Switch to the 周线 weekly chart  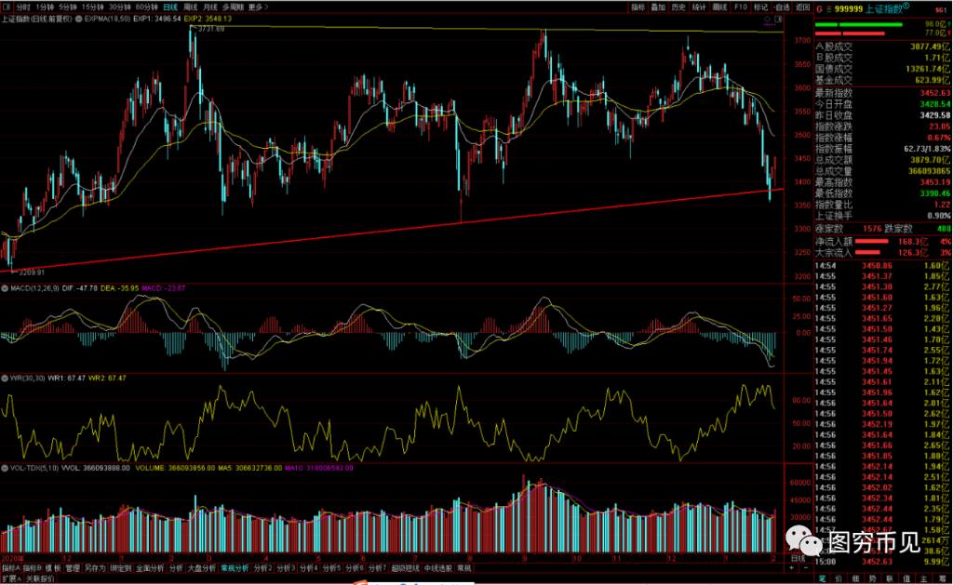[x=190, y=7]
